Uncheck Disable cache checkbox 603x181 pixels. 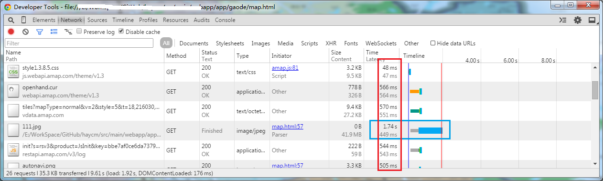121,32
